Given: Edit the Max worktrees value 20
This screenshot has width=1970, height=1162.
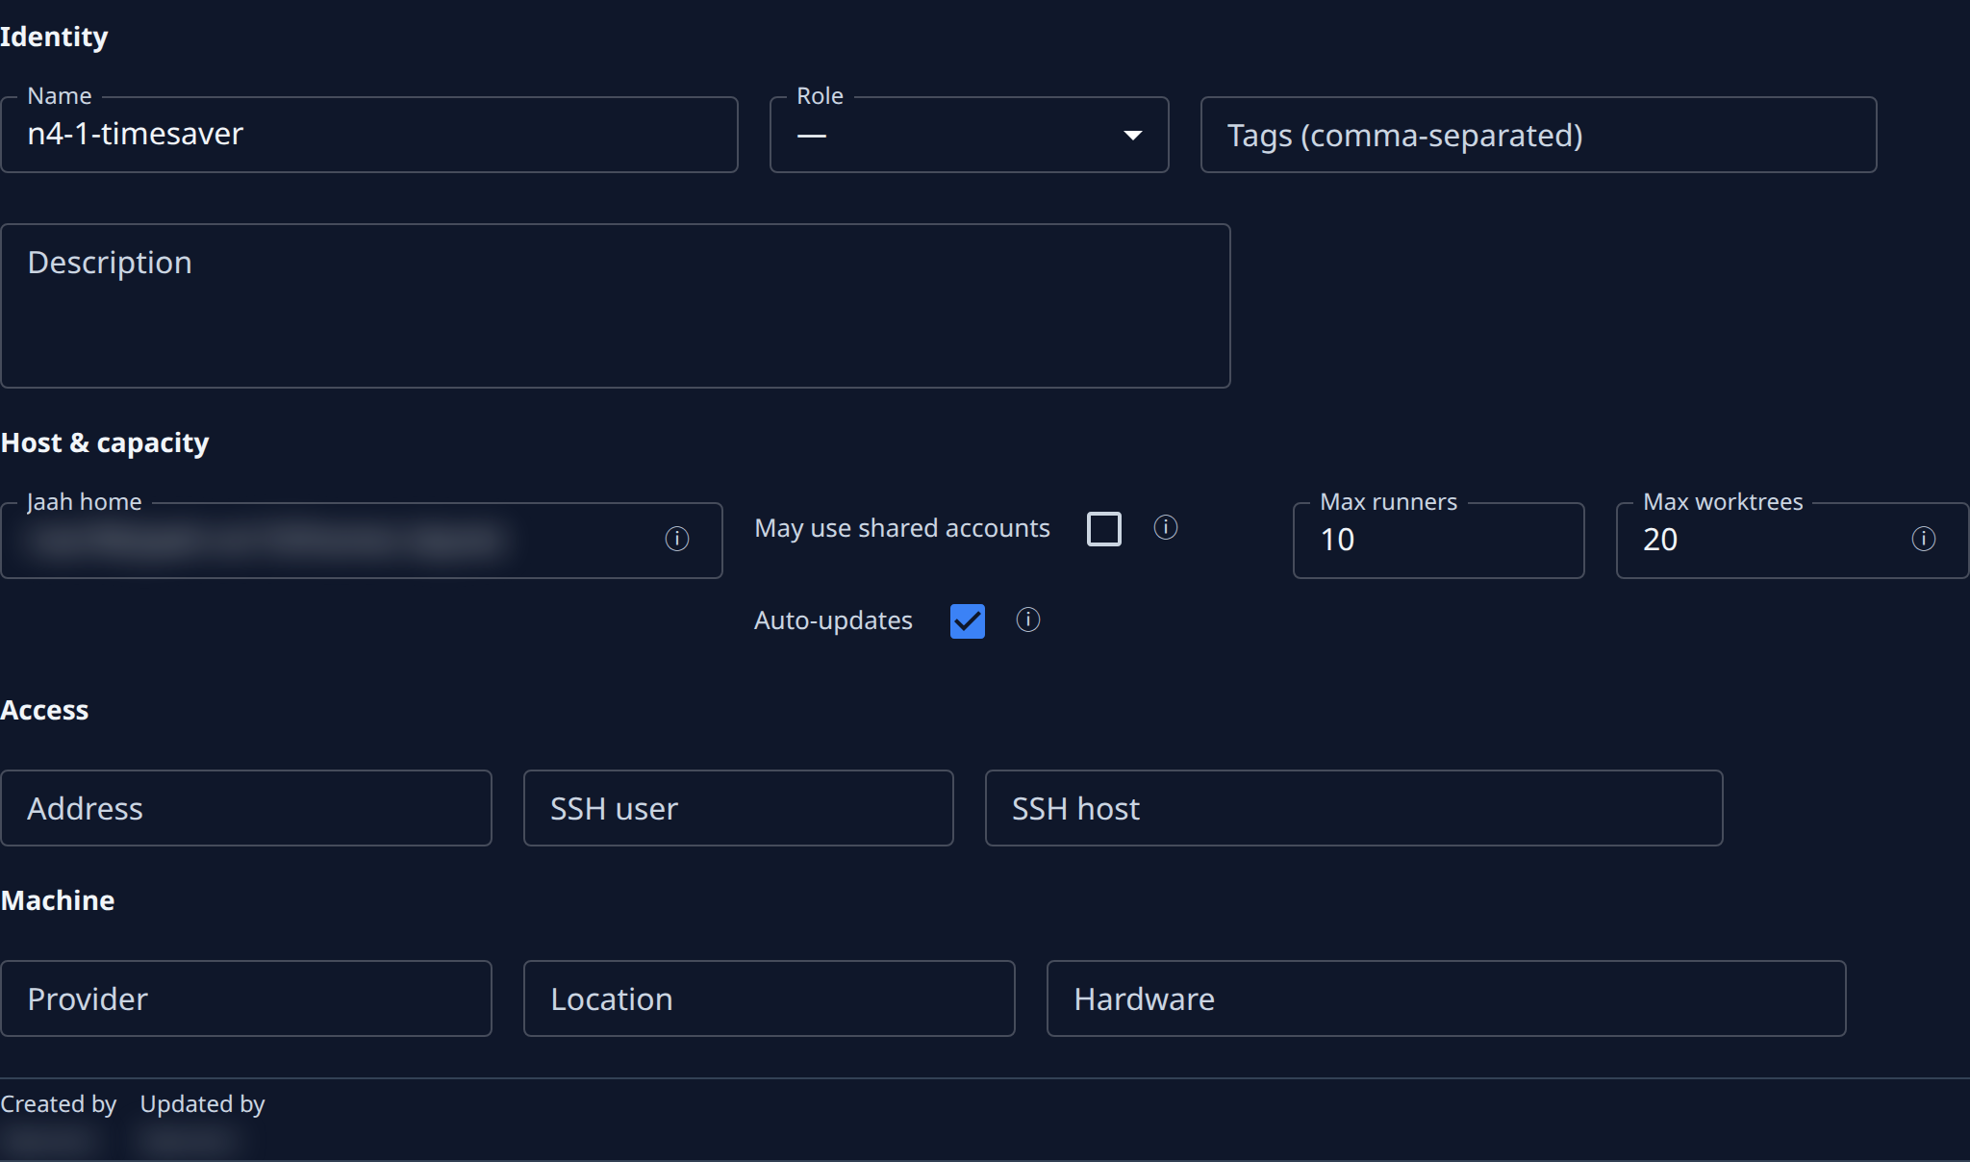Looking at the screenshot, I should coord(1793,541).
